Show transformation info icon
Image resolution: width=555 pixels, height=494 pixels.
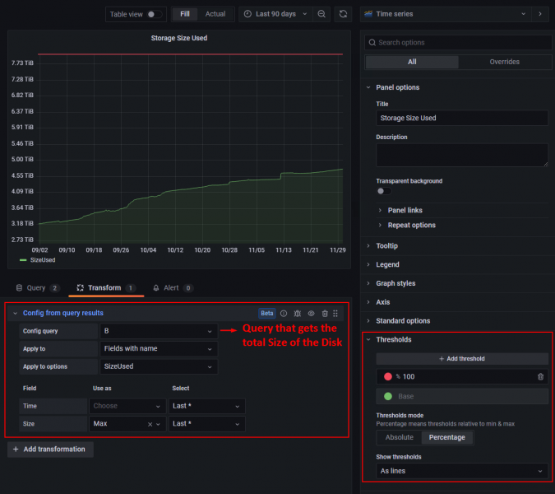(284, 313)
